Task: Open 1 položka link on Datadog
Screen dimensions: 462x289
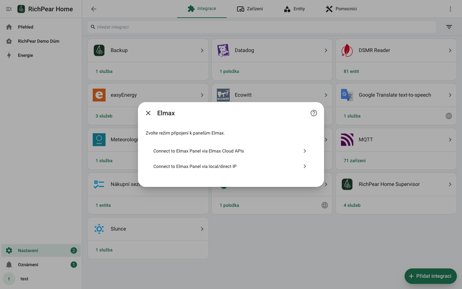Action: [x=229, y=71]
